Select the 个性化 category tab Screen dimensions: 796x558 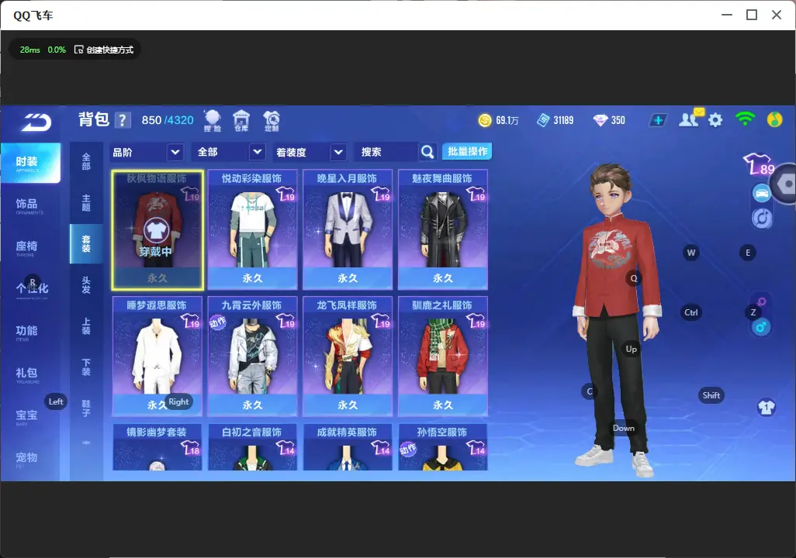[30, 290]
